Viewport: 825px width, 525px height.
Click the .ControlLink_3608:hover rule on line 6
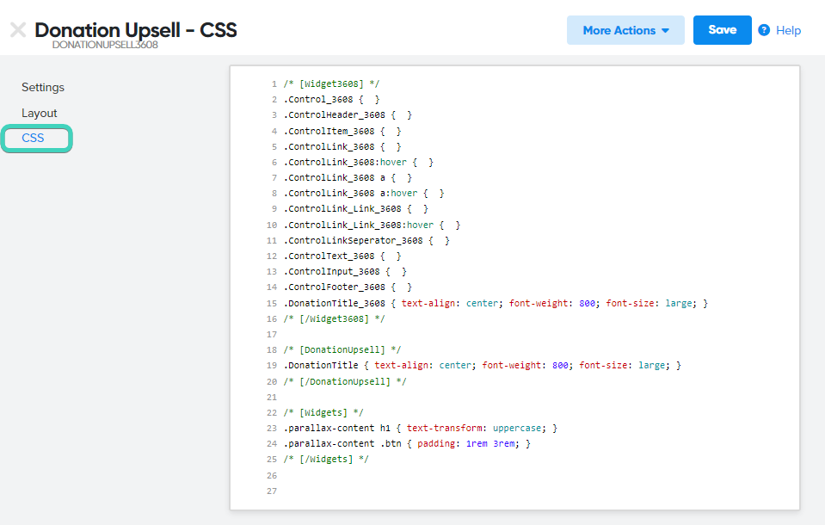pyautogui.click(x=359, y=162)
